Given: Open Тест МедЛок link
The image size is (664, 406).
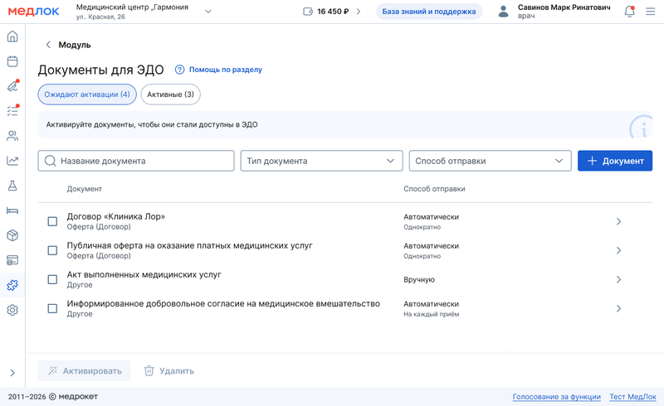Looking at the screenshot, I should (x=632, y=397).
